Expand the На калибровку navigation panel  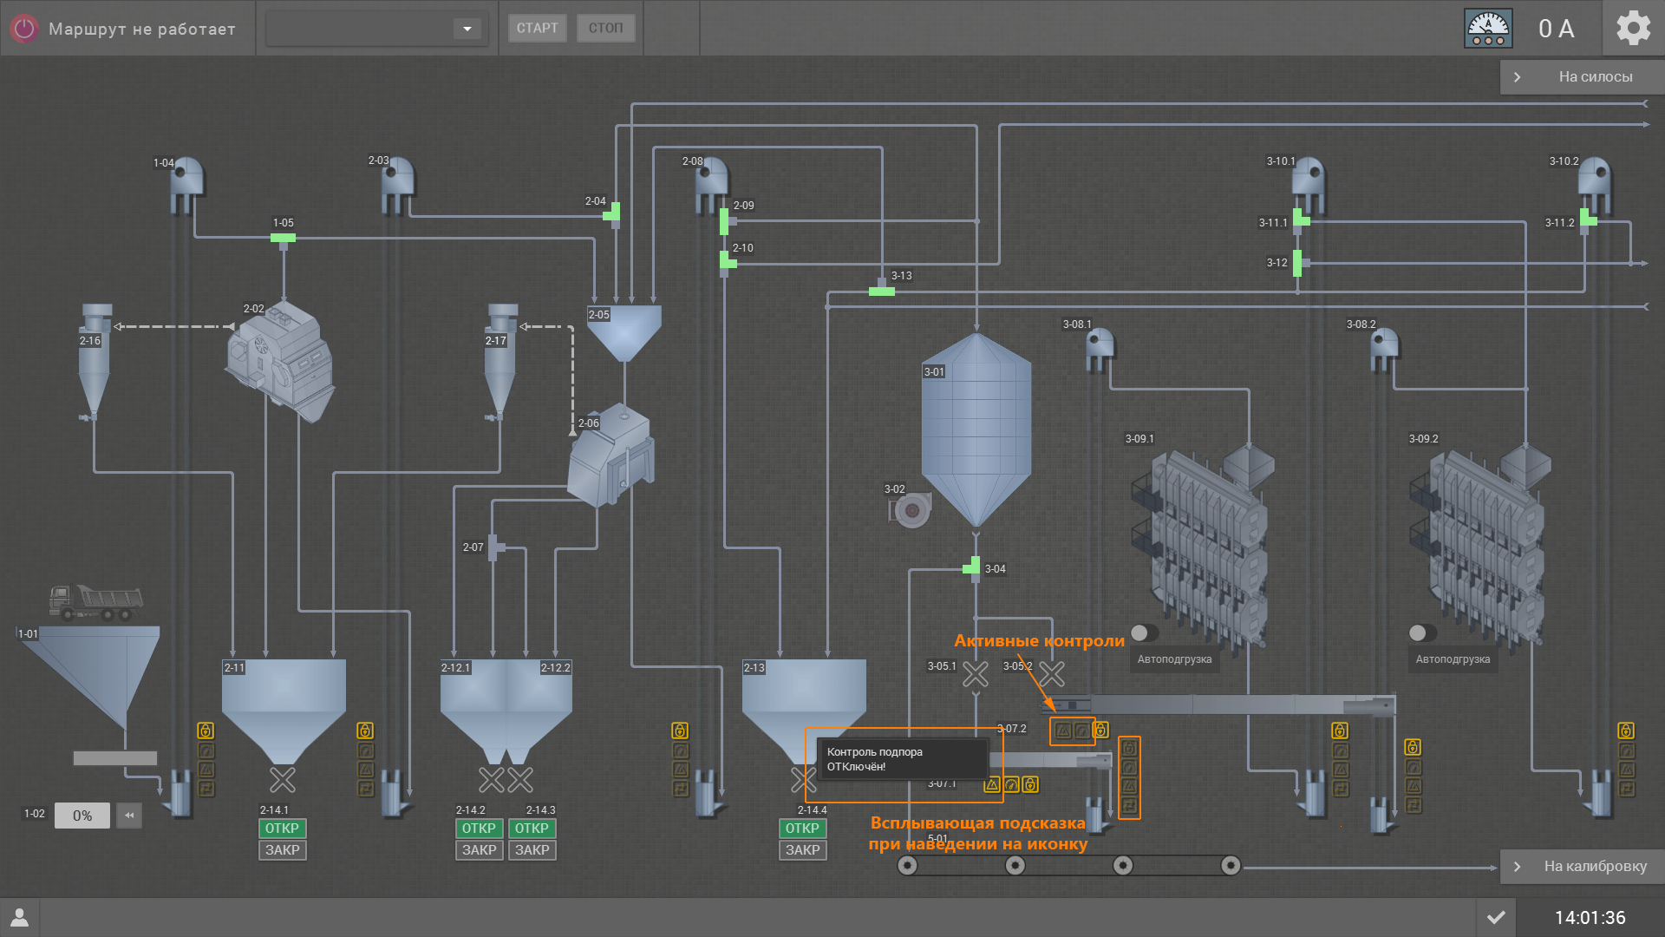(1517, 867)
